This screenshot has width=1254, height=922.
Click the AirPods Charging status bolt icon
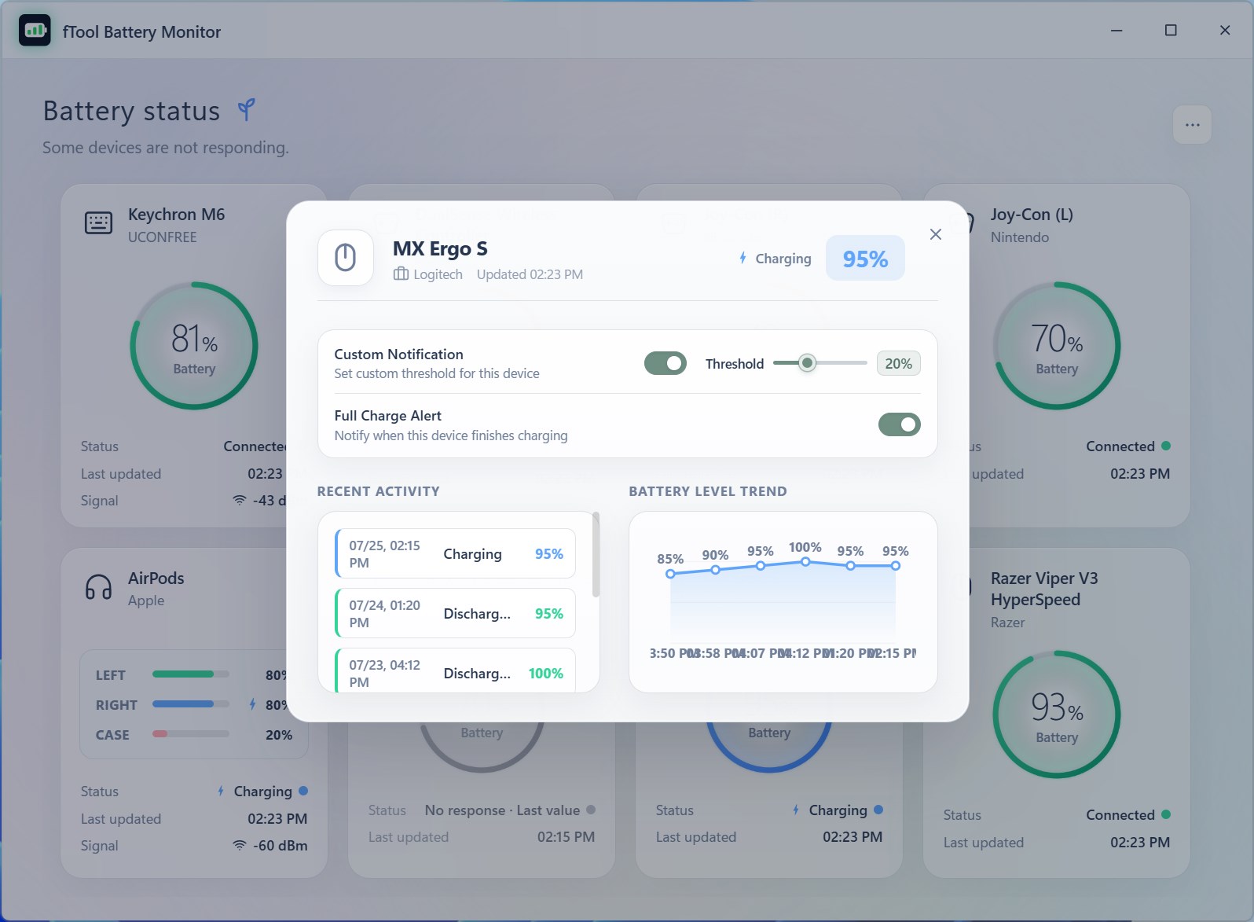click(221, 791)
